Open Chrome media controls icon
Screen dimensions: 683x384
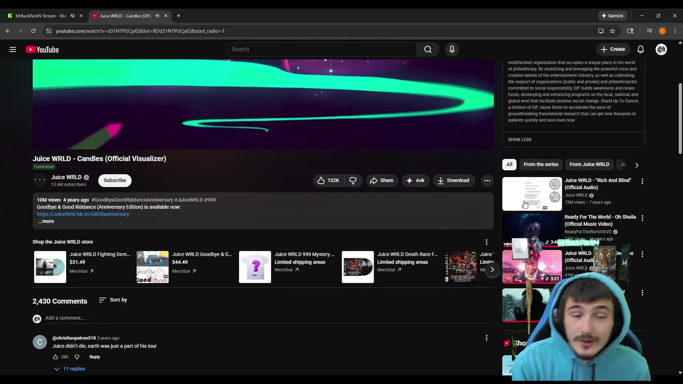click(649, 31)
